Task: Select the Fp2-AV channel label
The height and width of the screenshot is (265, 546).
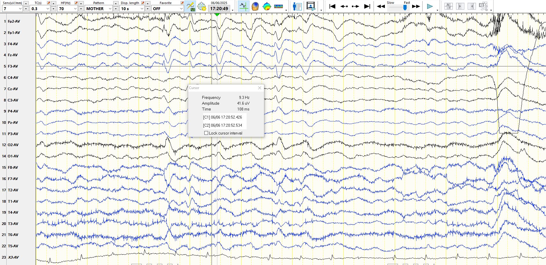Action: (14, 21)
